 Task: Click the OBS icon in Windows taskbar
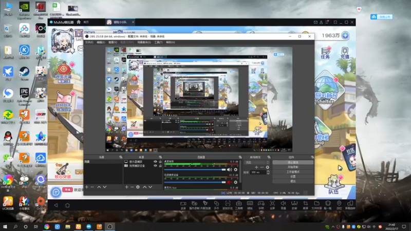coord(110,226)
